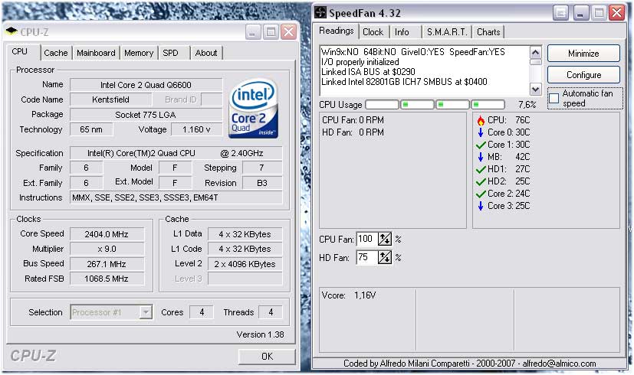
Task: Click the Multiplier value 'x 9.0'
Action: coord(107,249)
